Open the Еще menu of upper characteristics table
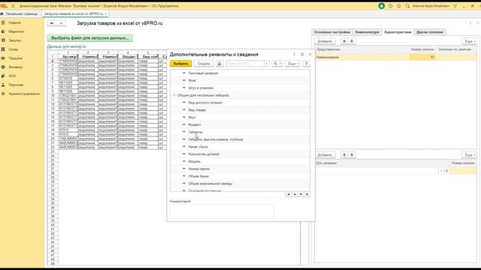This screenshot has height=270, width=481. (469, 41)
